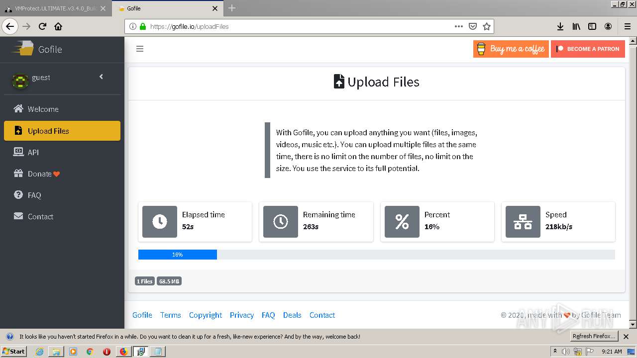This screenshot has height=358, width=637.
Task: Launch Internet Explorer from taskbar
Action: coord(39,352)
